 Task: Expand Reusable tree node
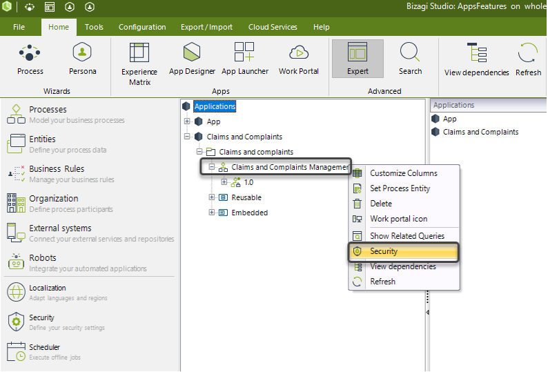pos(211,197)
